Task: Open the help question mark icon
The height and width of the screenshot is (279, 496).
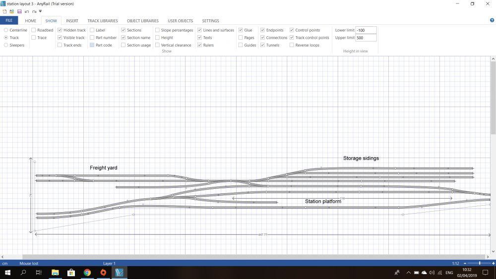Action: point(492,20)
